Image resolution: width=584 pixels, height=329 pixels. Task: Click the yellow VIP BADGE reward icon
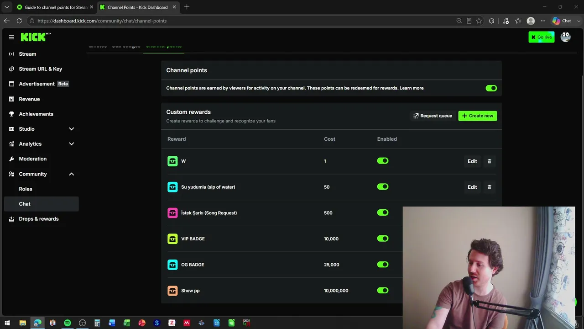[x=172, y=239]
